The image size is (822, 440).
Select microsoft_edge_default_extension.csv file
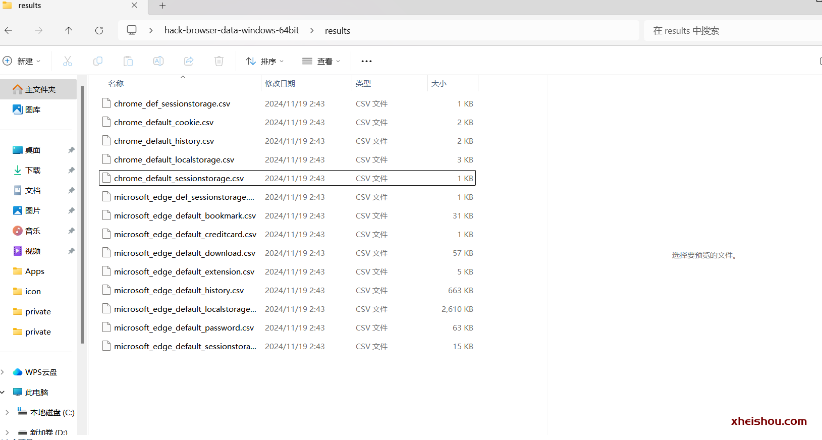(x=287, y=271)
